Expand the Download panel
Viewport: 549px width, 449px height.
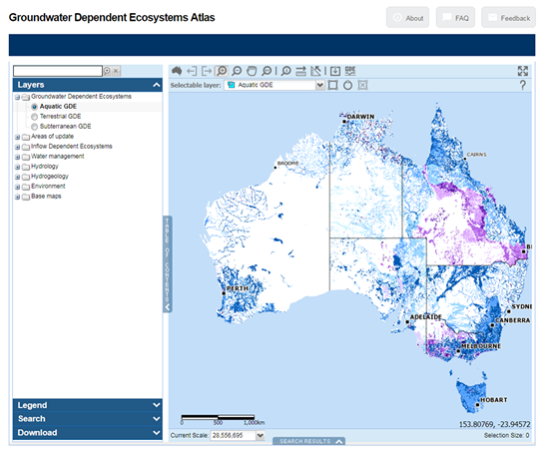88,433
